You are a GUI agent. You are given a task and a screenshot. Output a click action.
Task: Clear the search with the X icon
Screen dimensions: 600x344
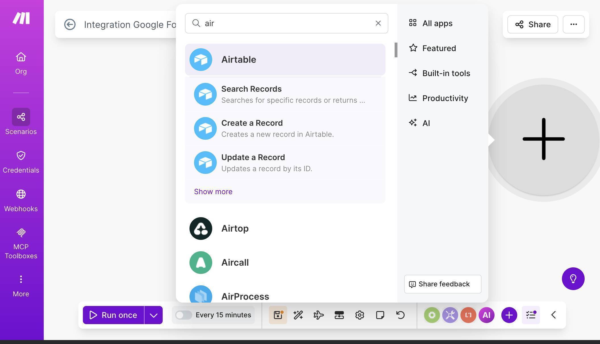pos(378,23)
